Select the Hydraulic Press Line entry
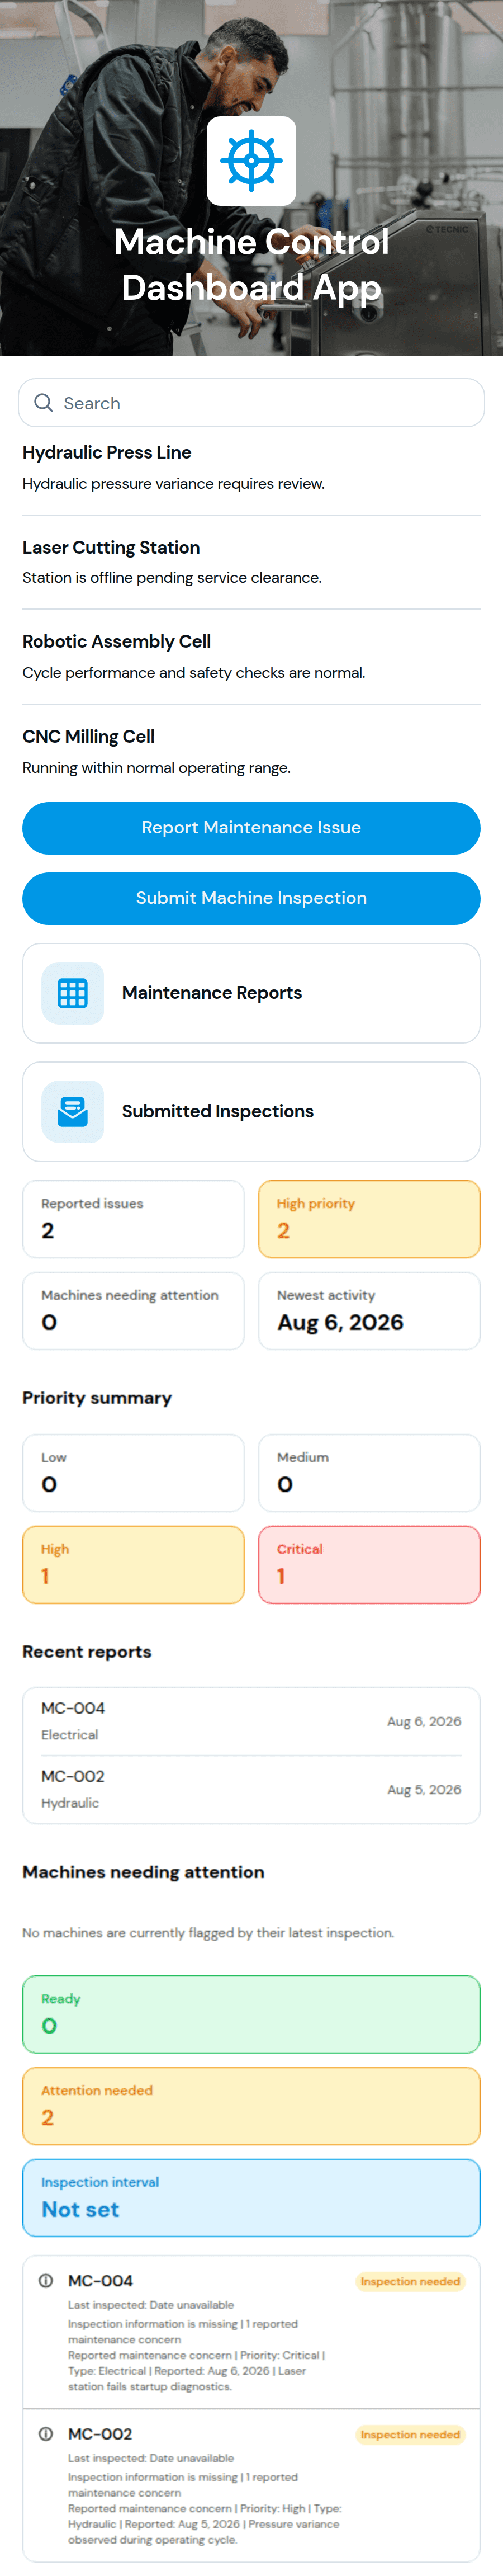This screenshot has height=2576, width=503. click(251, 468)
